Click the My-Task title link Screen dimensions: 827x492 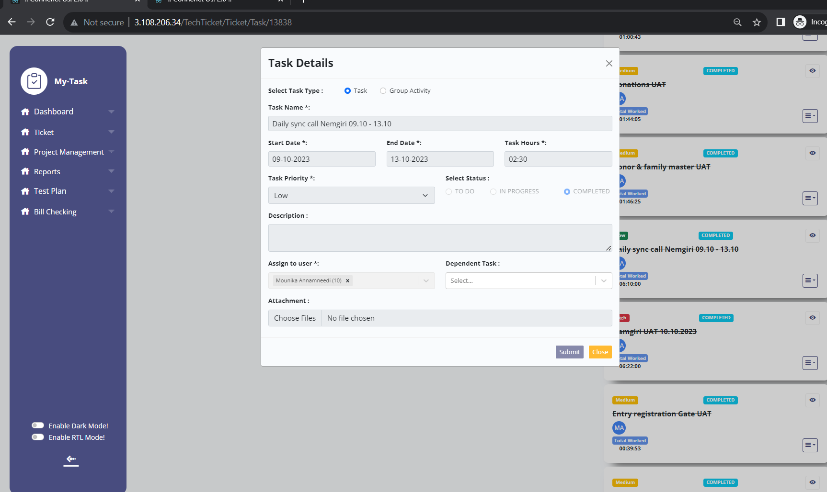pos(71,81)
